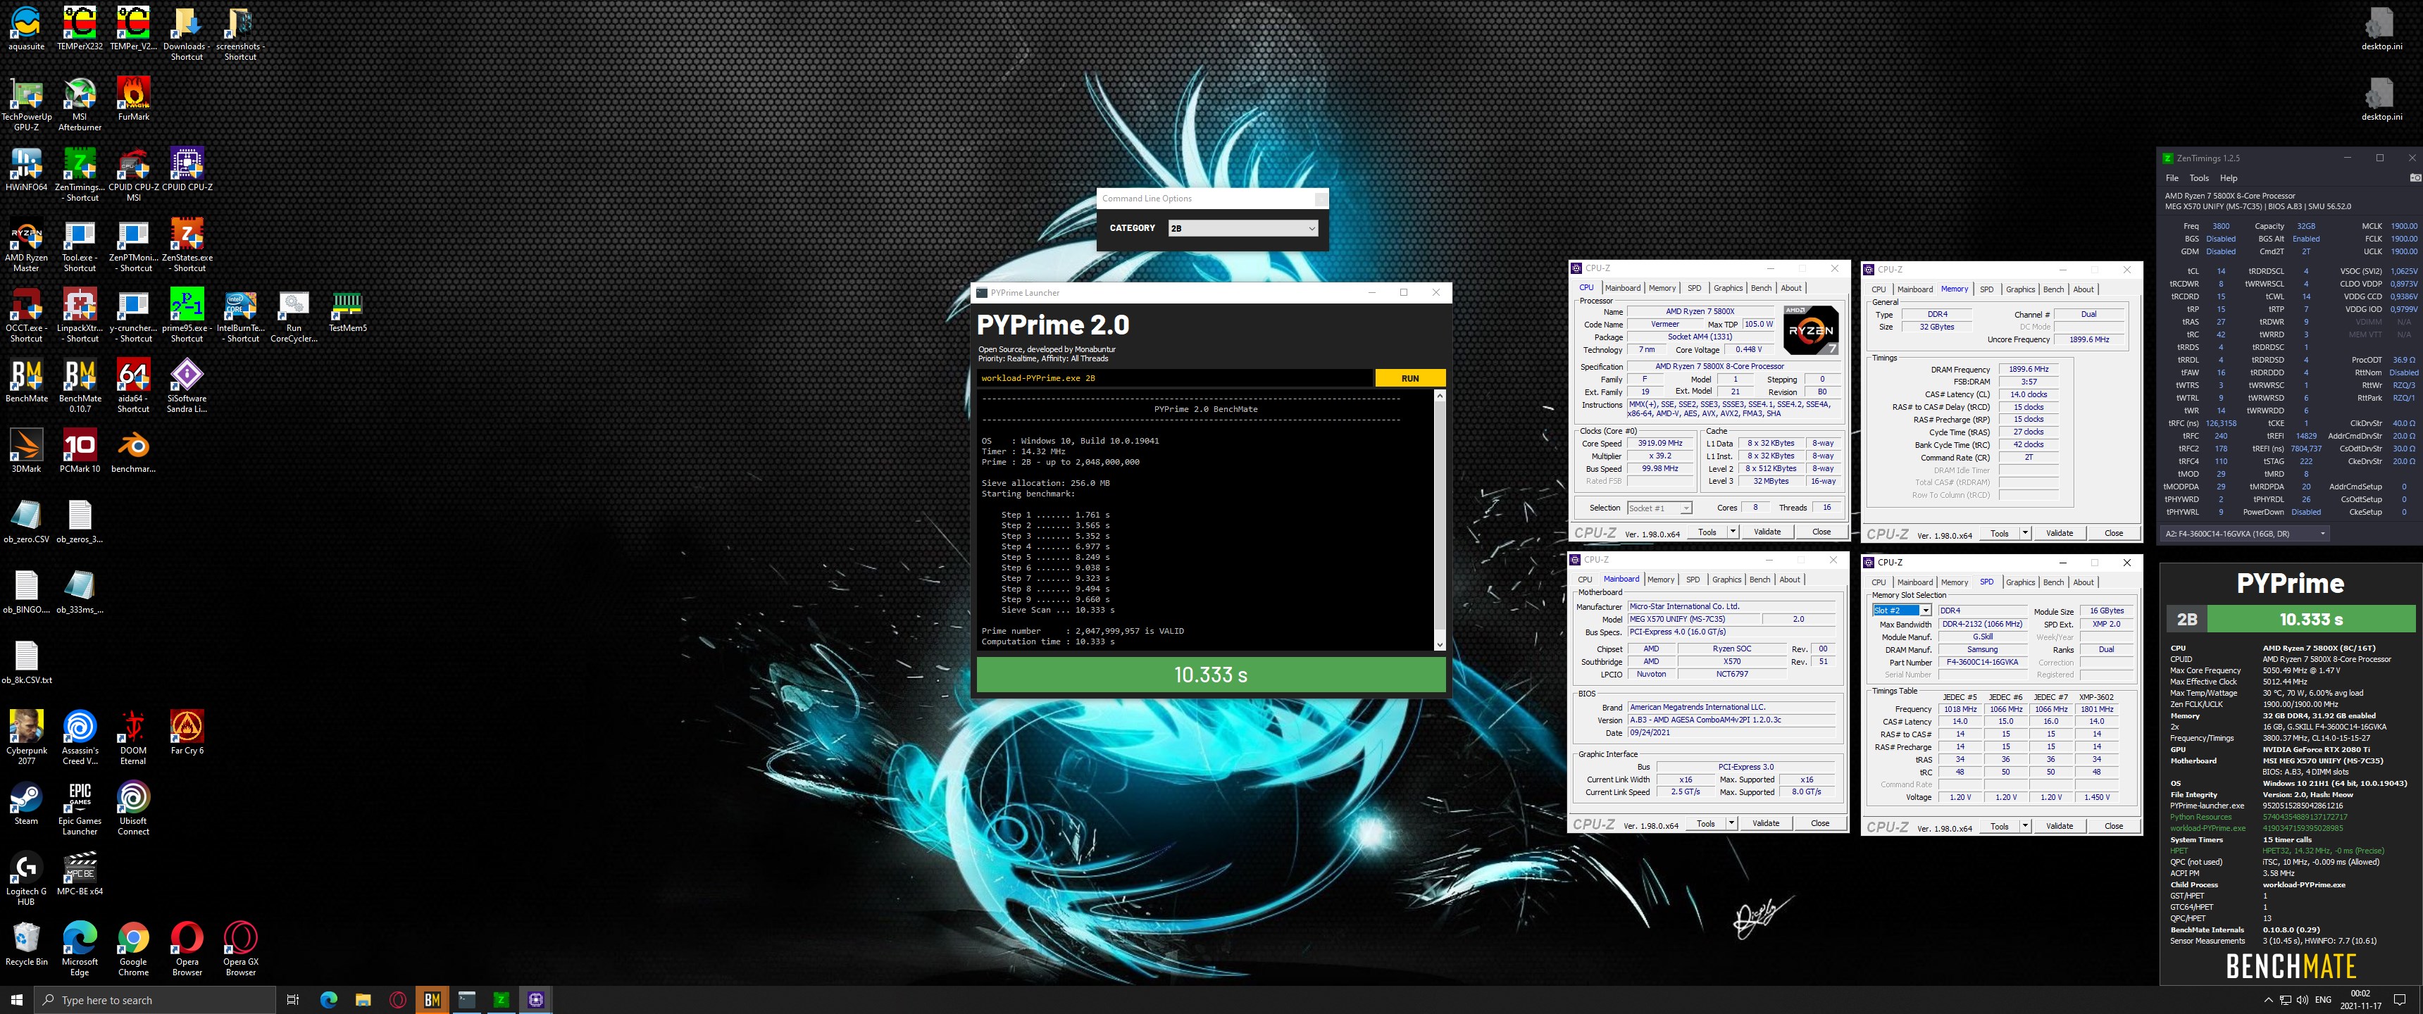Click the taskbar search box
2423x1014 pixels.
pyautogui.click(x=155, y=999)
